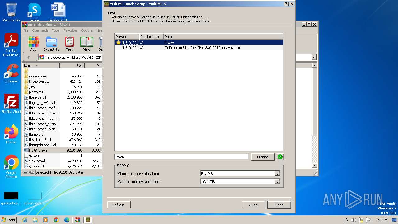398x224 pixels.
Task: Click the Test icon in WinRAR toolbar
Action: point(69,44)
